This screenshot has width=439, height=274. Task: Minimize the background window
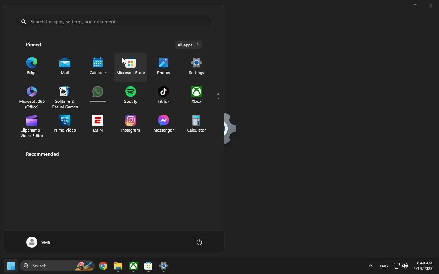400,5
